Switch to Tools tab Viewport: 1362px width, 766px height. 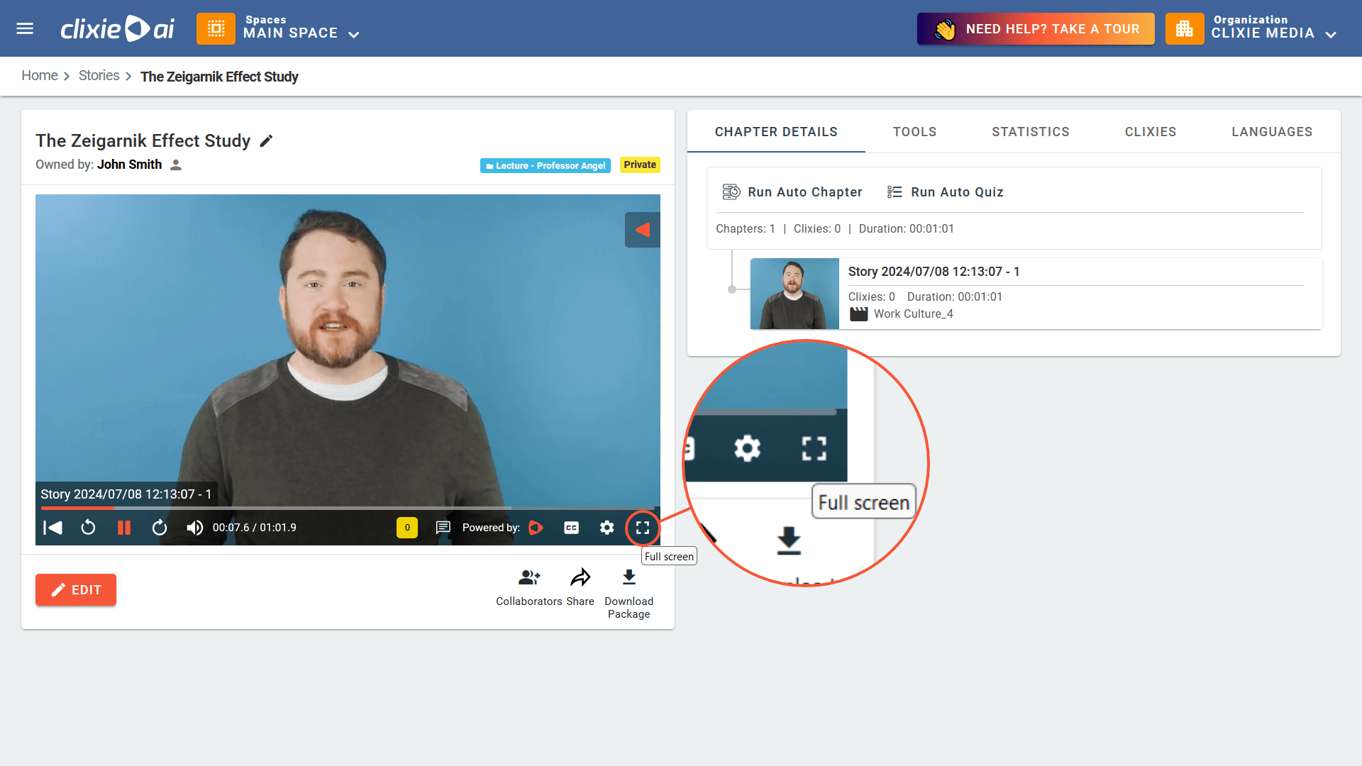click(x=914, y=132)
